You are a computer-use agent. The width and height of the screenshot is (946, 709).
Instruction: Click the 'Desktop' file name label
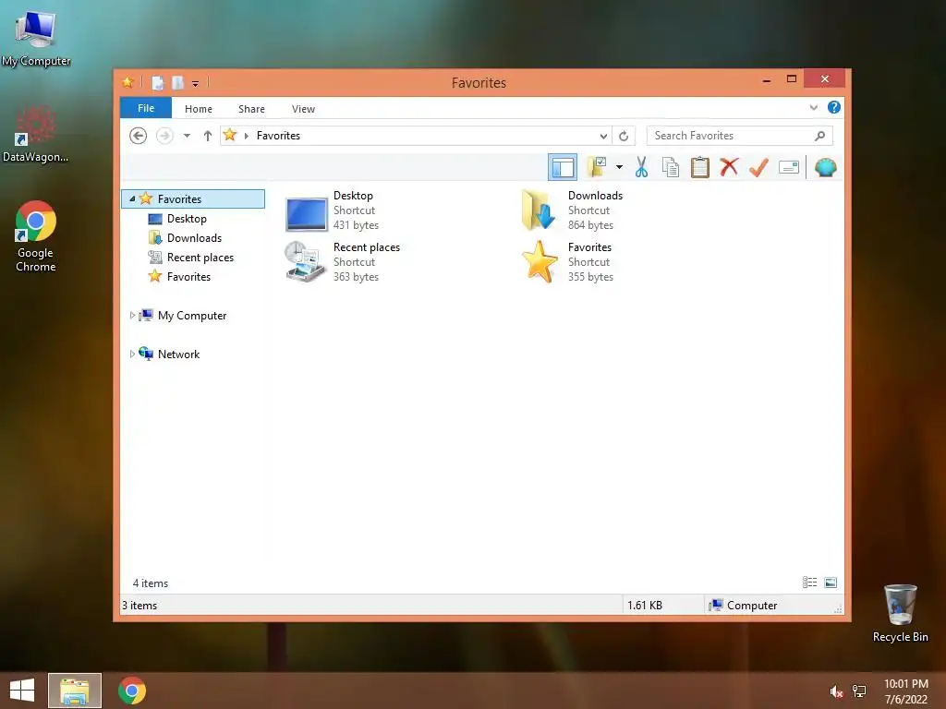tap(353, 196)
